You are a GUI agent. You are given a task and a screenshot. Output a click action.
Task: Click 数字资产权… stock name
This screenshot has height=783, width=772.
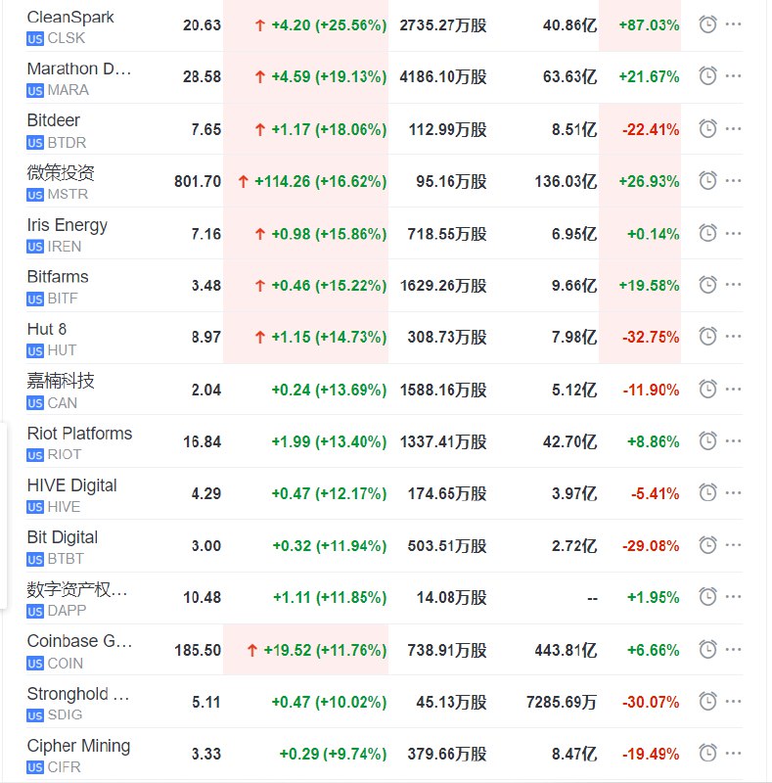(x=77, y=590)
